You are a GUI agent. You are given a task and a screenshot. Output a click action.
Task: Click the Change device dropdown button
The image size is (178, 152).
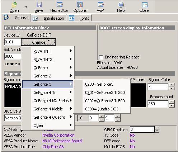[38, 42]
